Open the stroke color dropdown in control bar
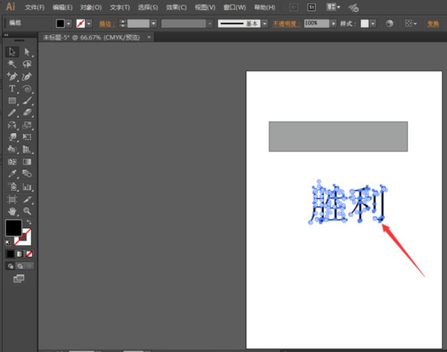 click(89, 24)
